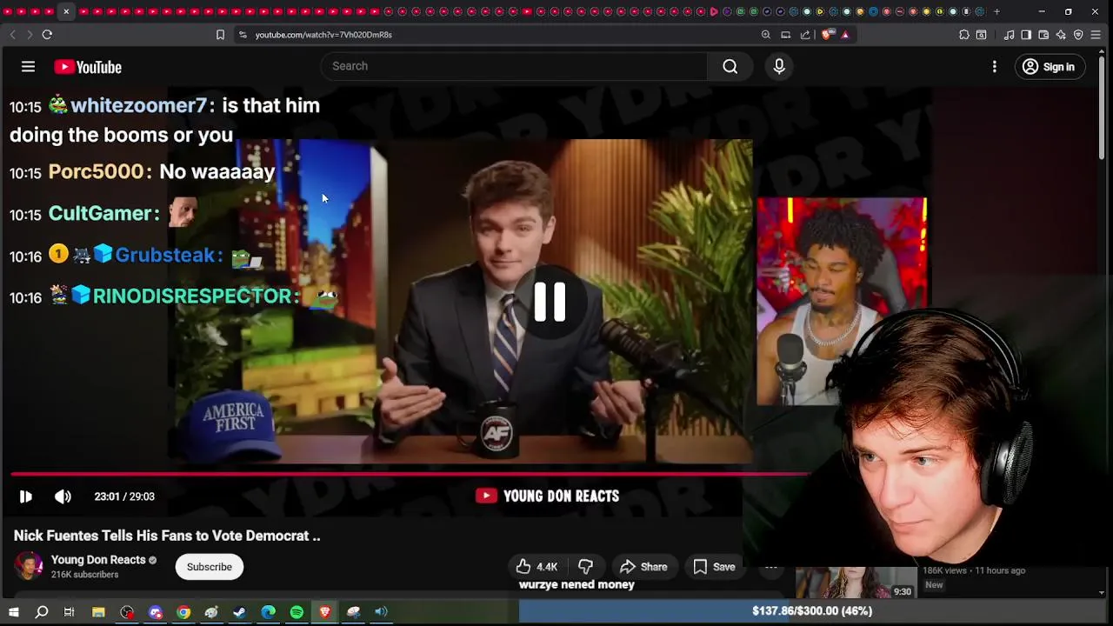The image size is (1113, 626).
Task: Open the Brave Wallet icon
Action: pyautogui.click(x=1043, y=35)
